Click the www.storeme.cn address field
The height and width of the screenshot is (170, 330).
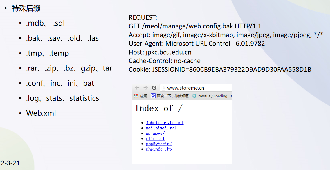tap(196, 88)
